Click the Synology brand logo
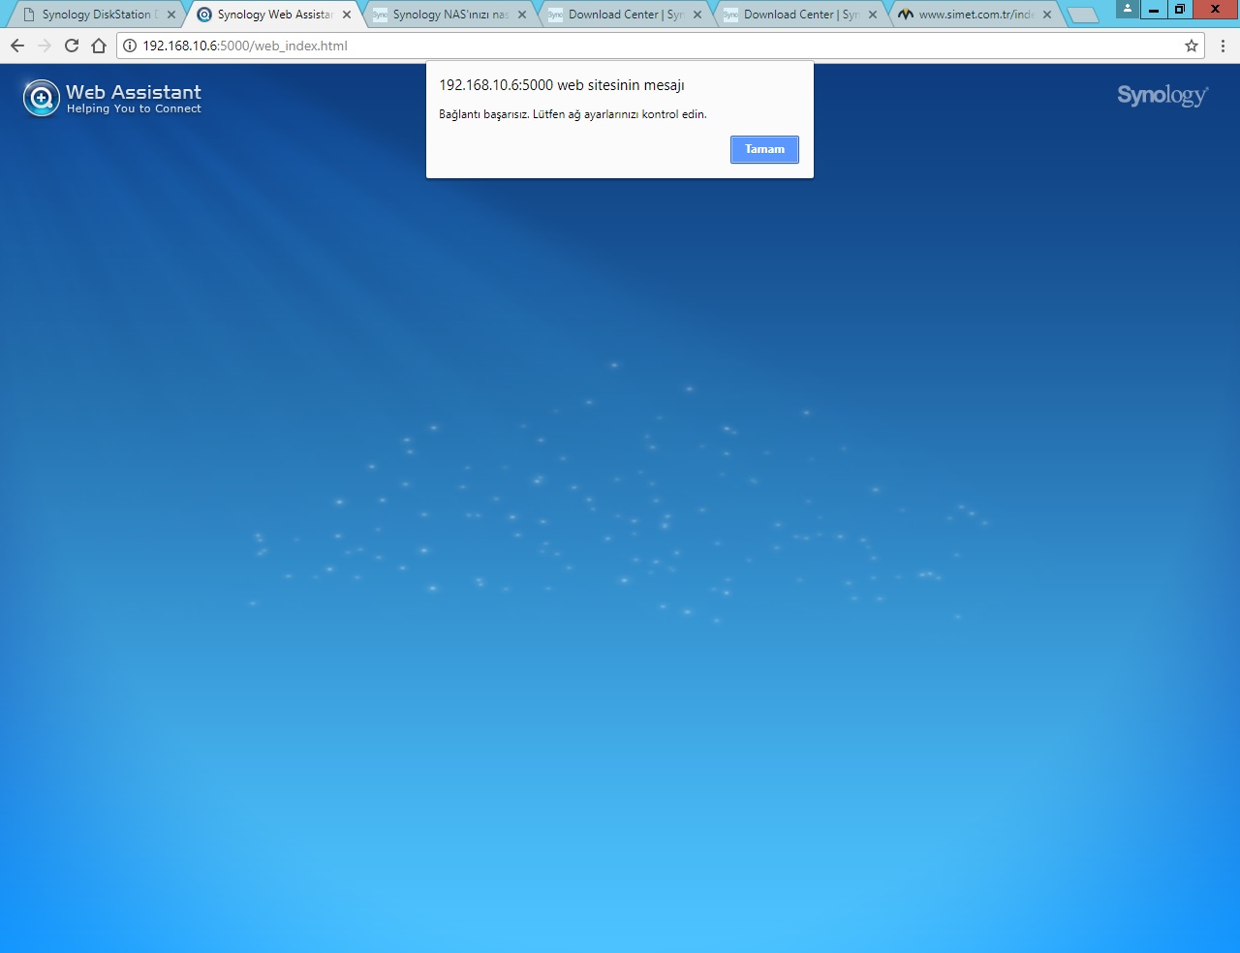Viewport: 1240px width, 953px height. coord(1162,95)
